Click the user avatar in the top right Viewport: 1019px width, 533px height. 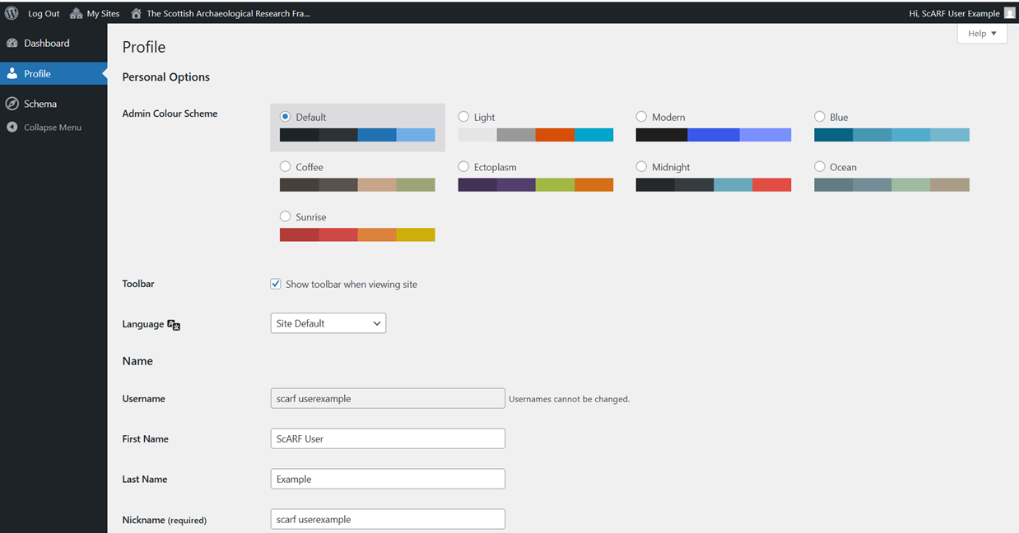(1009, 12)
